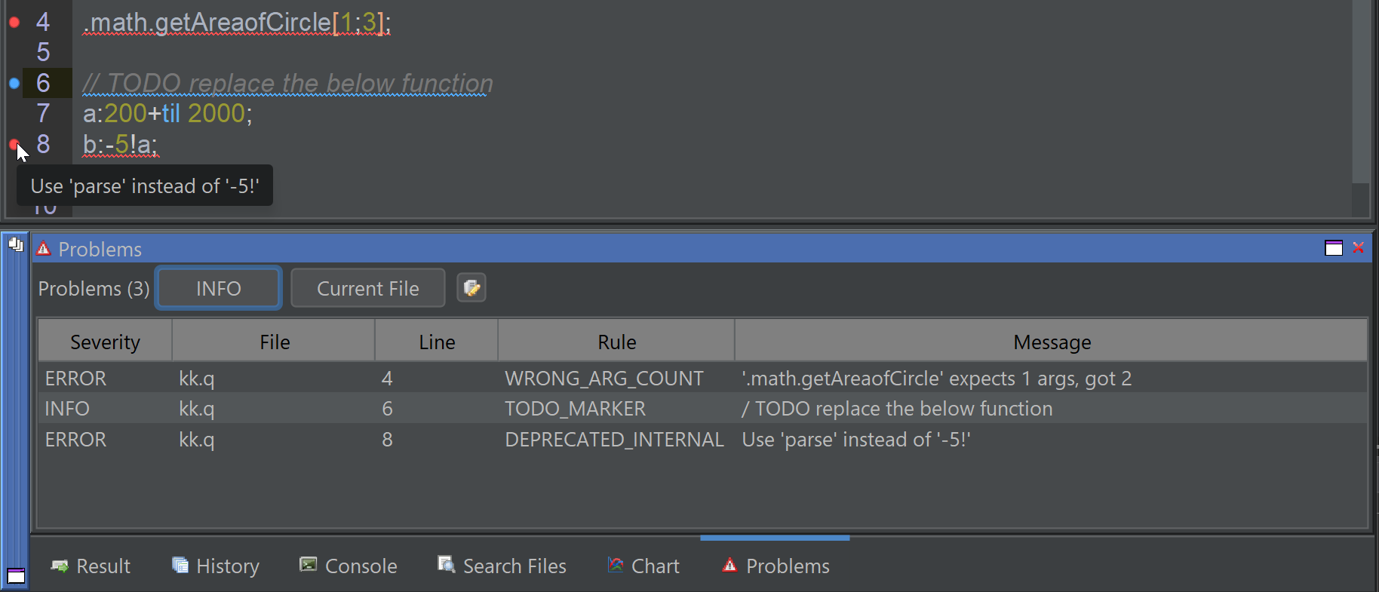Click the editor vertical scrollbar
The width and height of the screenshot is (1379, 592).
click(x=1360, y=90)
